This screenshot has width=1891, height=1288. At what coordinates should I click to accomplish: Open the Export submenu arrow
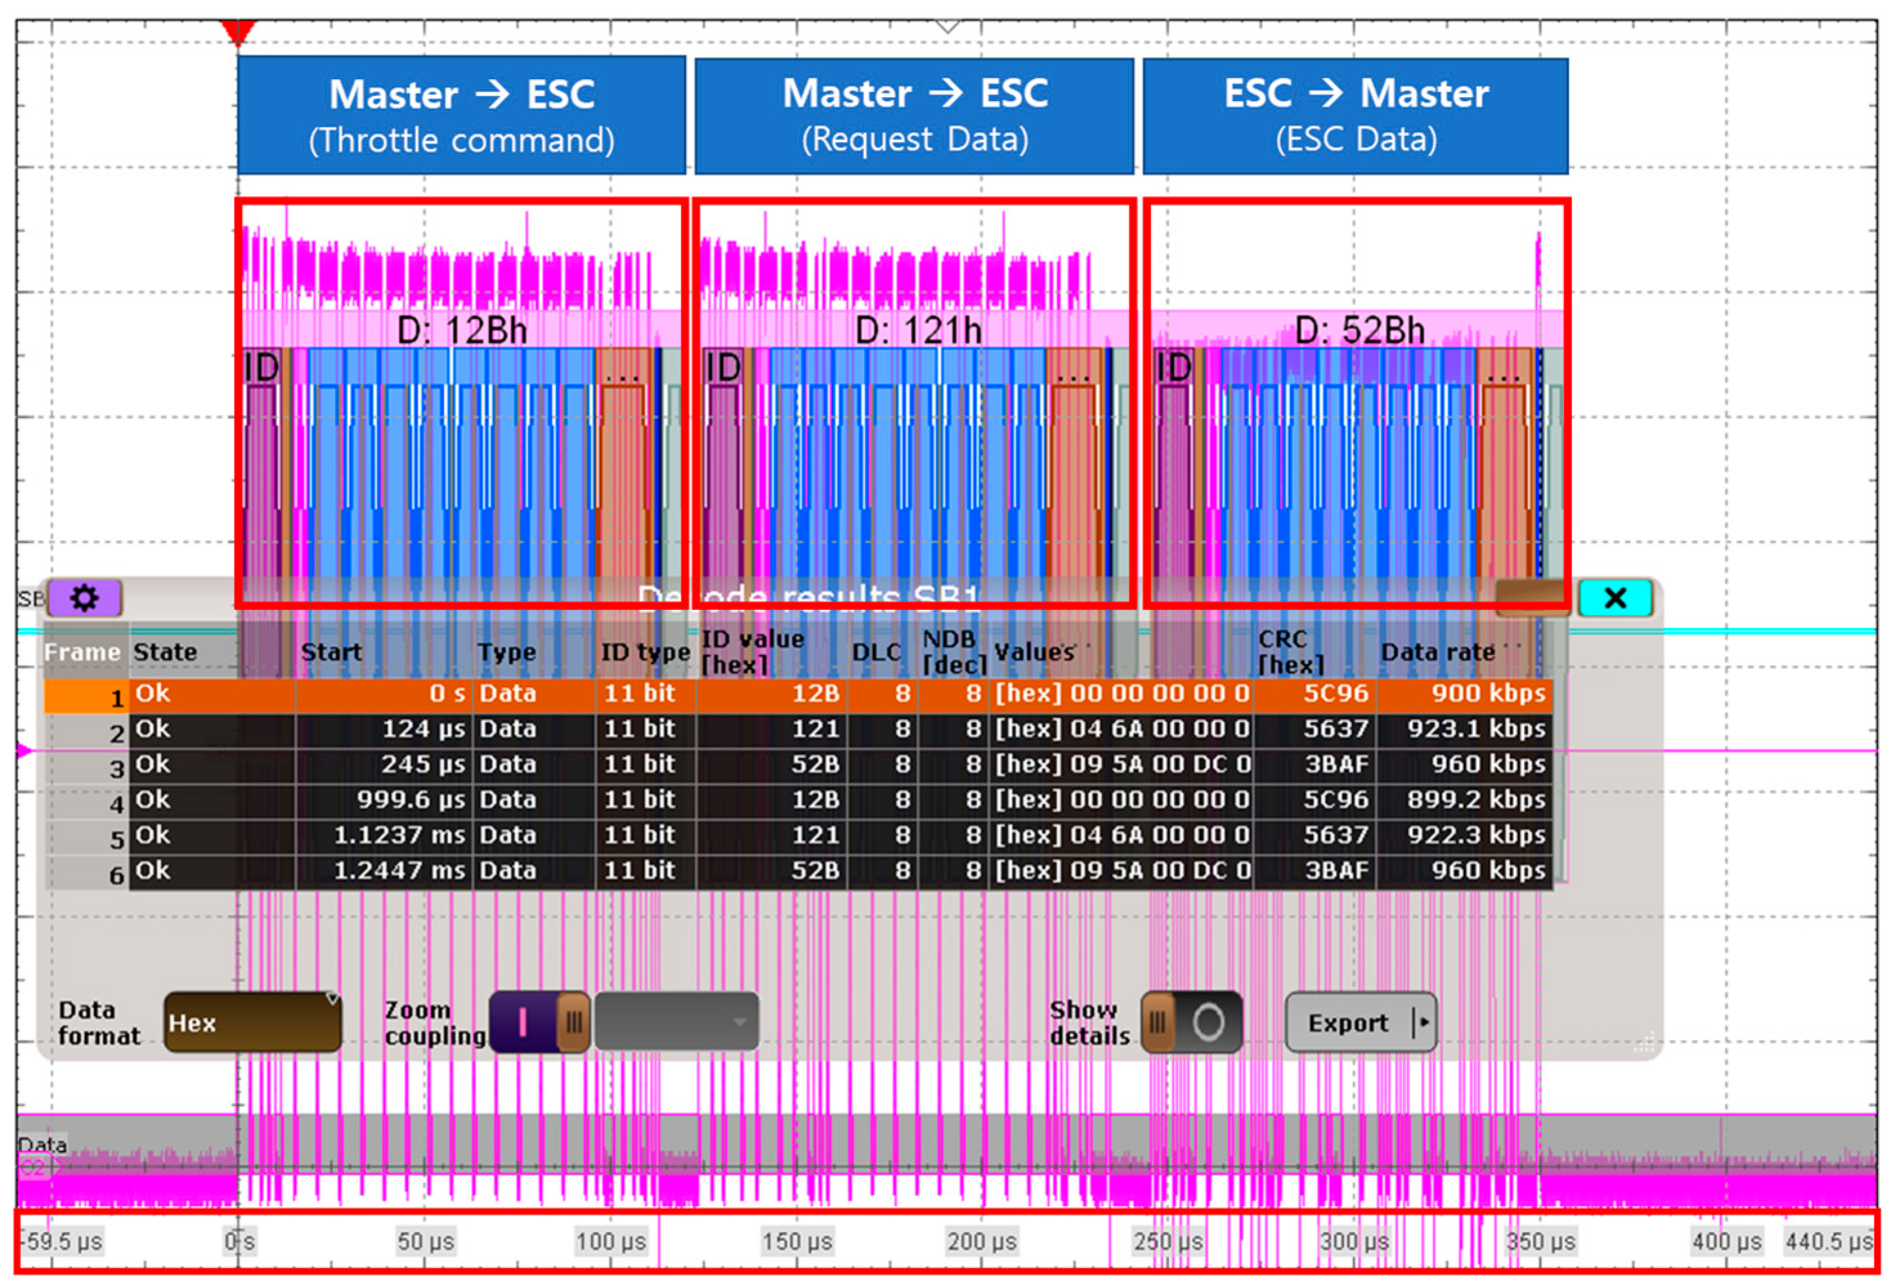(1423, 1022)
